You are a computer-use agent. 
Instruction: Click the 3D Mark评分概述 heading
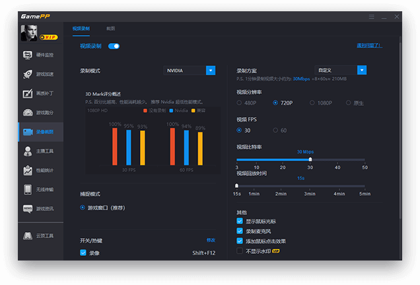tap(103, 94)
